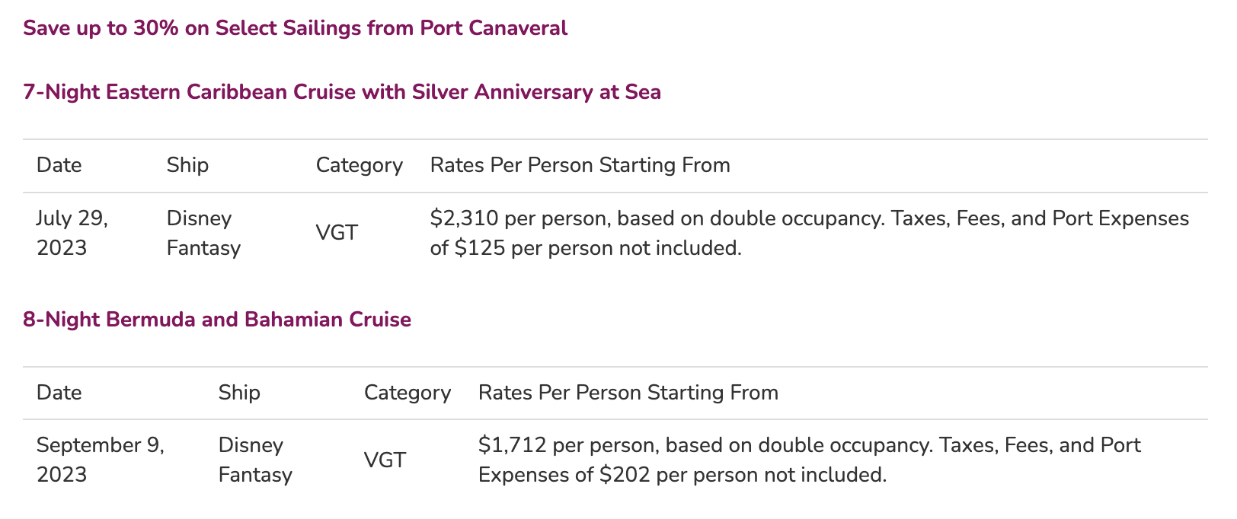Click Ship header in Bermuda cruise table
This screenshot has height=519, width=1237.
tap(239, 393)
